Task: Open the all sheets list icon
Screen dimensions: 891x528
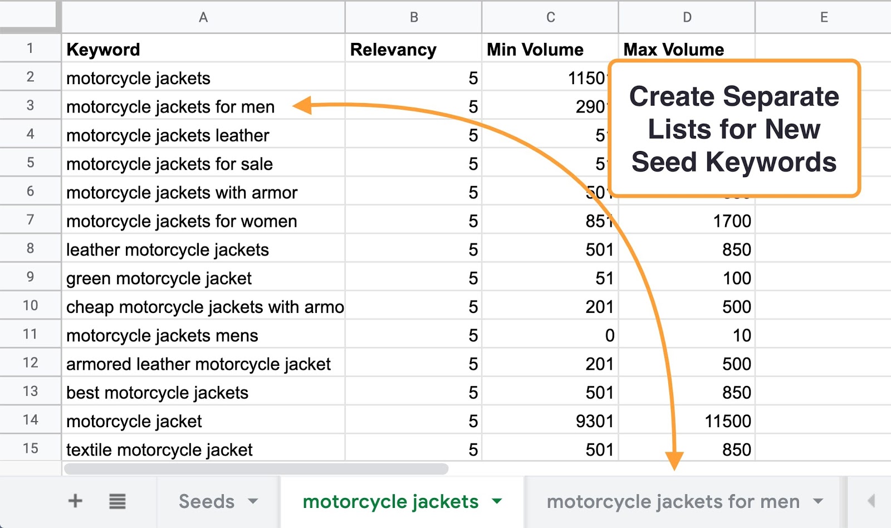Action: 117,501
